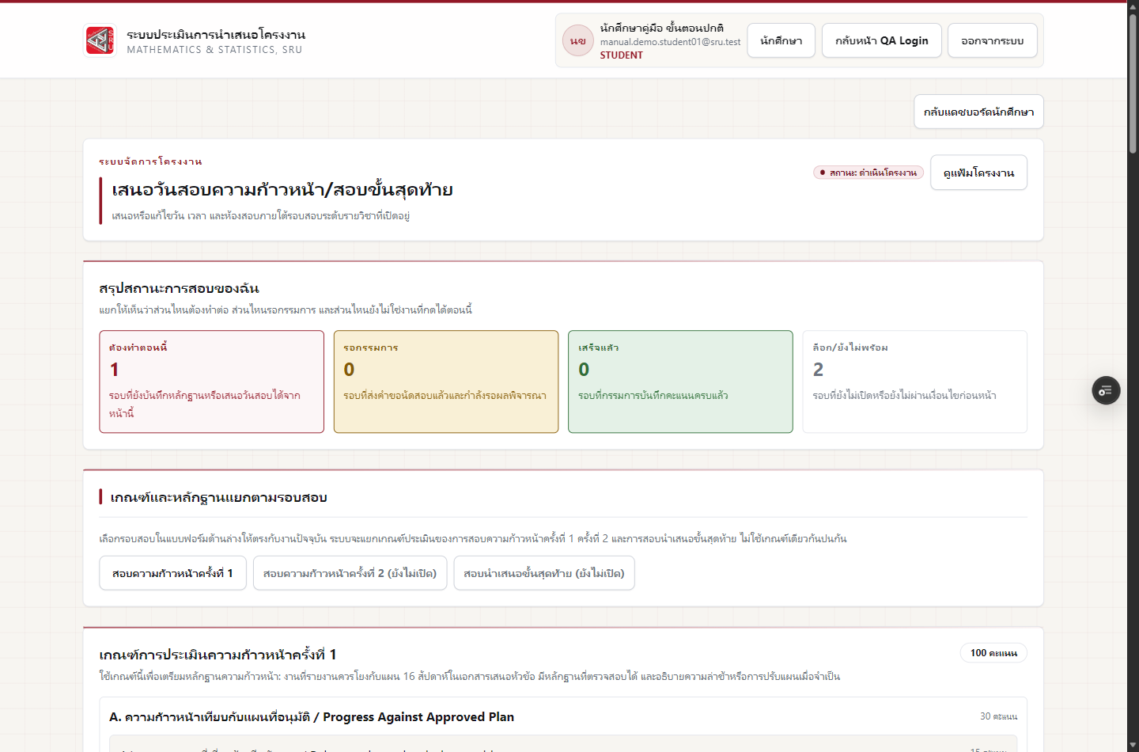
Task: Click the เสร็จแล้ว green summary card
Action: tap(680, 382)
